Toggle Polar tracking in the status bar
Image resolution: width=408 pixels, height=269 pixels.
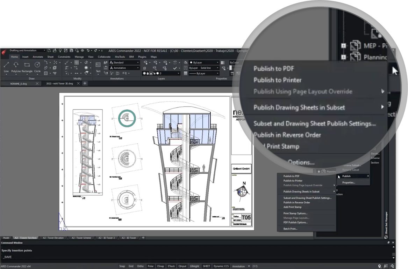pyautogui.click(x=151, y=266)
